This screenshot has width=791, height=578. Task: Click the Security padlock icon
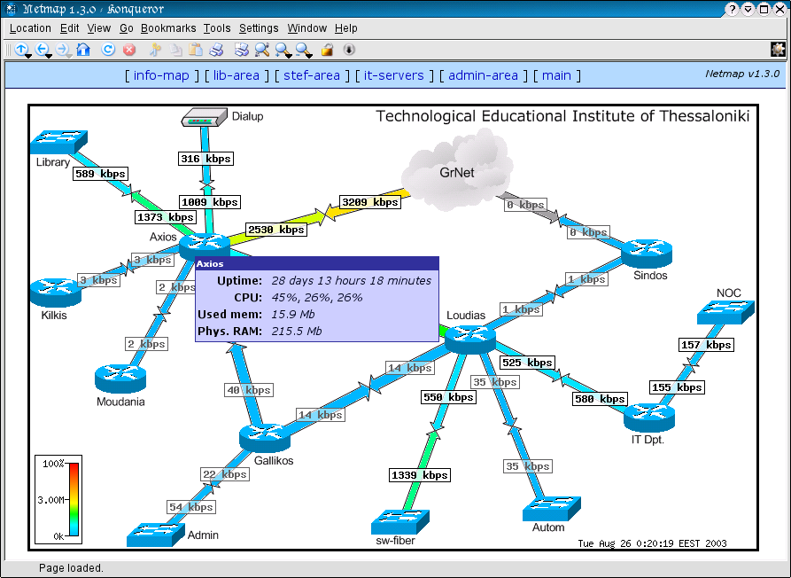point(327,50)
